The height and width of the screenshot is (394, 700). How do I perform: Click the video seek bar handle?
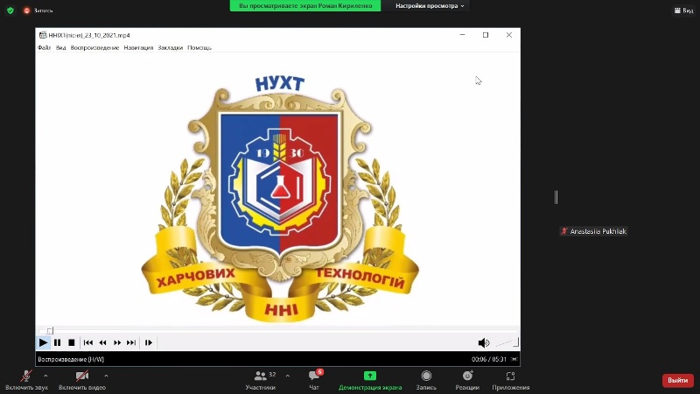coord(50,331)
